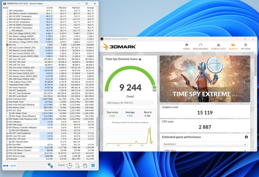Expand the GPU D3D Utilizations tree row
This screenshot has height=177, width=259.
click(7, 130)
